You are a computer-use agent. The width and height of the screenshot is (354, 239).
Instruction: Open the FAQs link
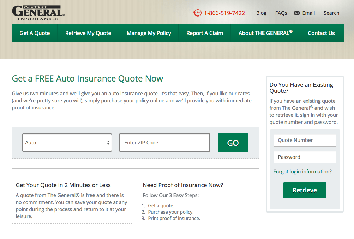click(x=281, y=13)
